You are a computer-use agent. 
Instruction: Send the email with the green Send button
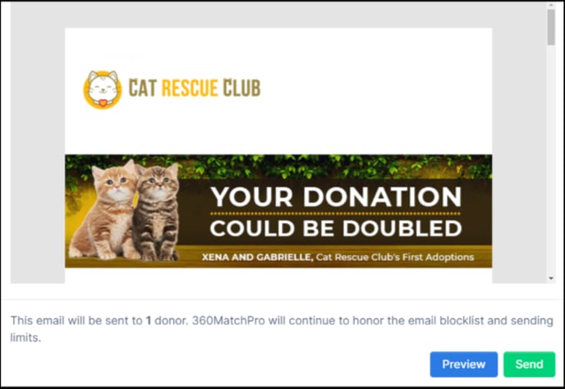pyautogui.click(x=529, y=364)
